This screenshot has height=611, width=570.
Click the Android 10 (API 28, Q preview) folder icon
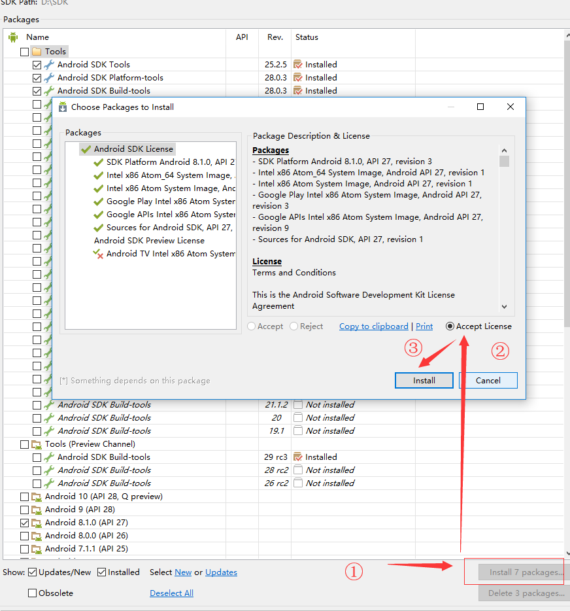coord(37,497)
